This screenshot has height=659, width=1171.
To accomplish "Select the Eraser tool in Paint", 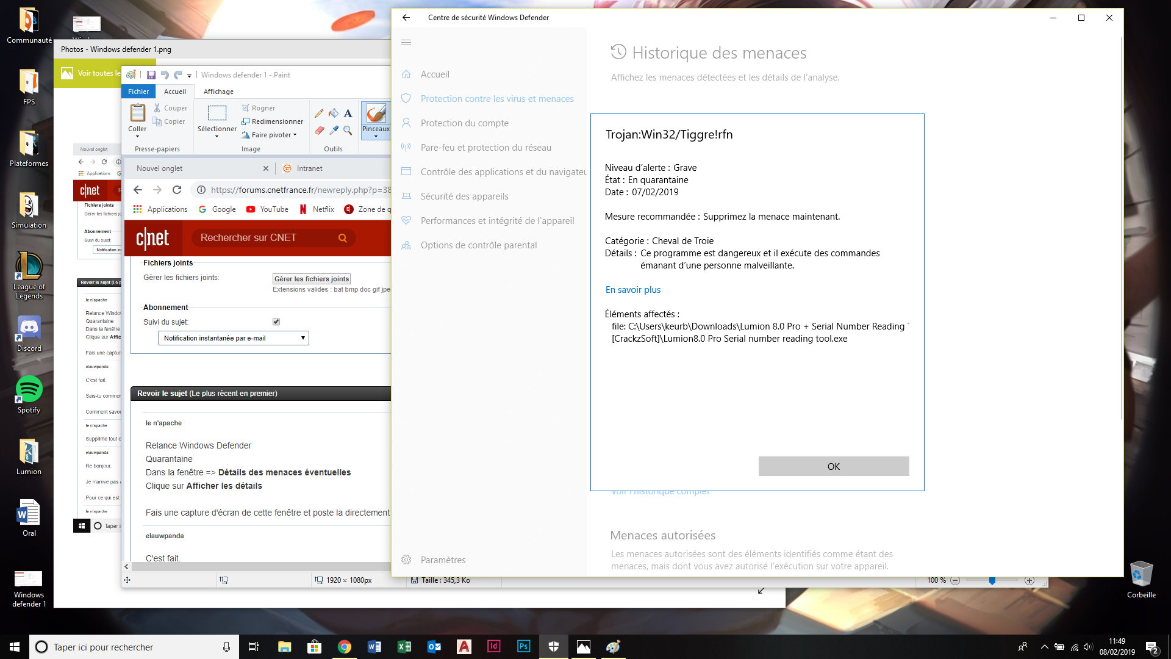I will point(319,130).
